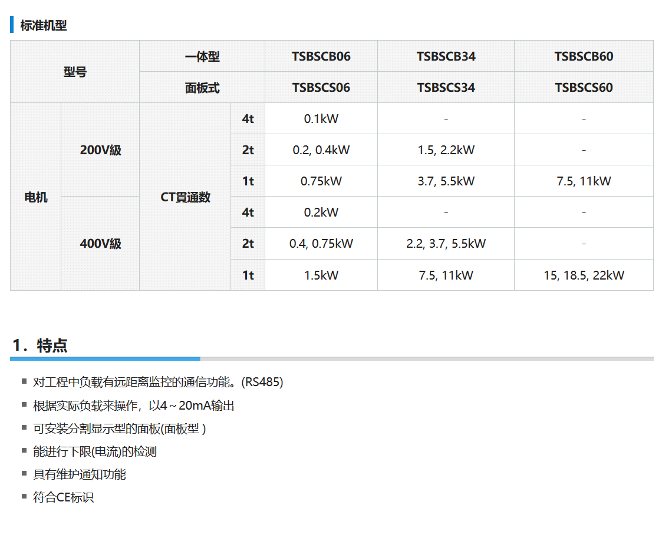Click the 2t cell in the 200V group
This screenshot has width=662, height=535.
[x=248, y=149]
